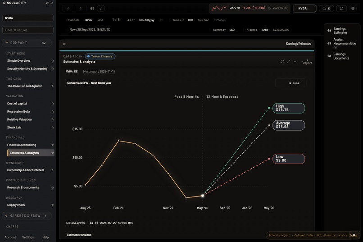This screenshot has width=363, height=242.
Task: Open The Case For and Against
Action: tap(24, 86)
